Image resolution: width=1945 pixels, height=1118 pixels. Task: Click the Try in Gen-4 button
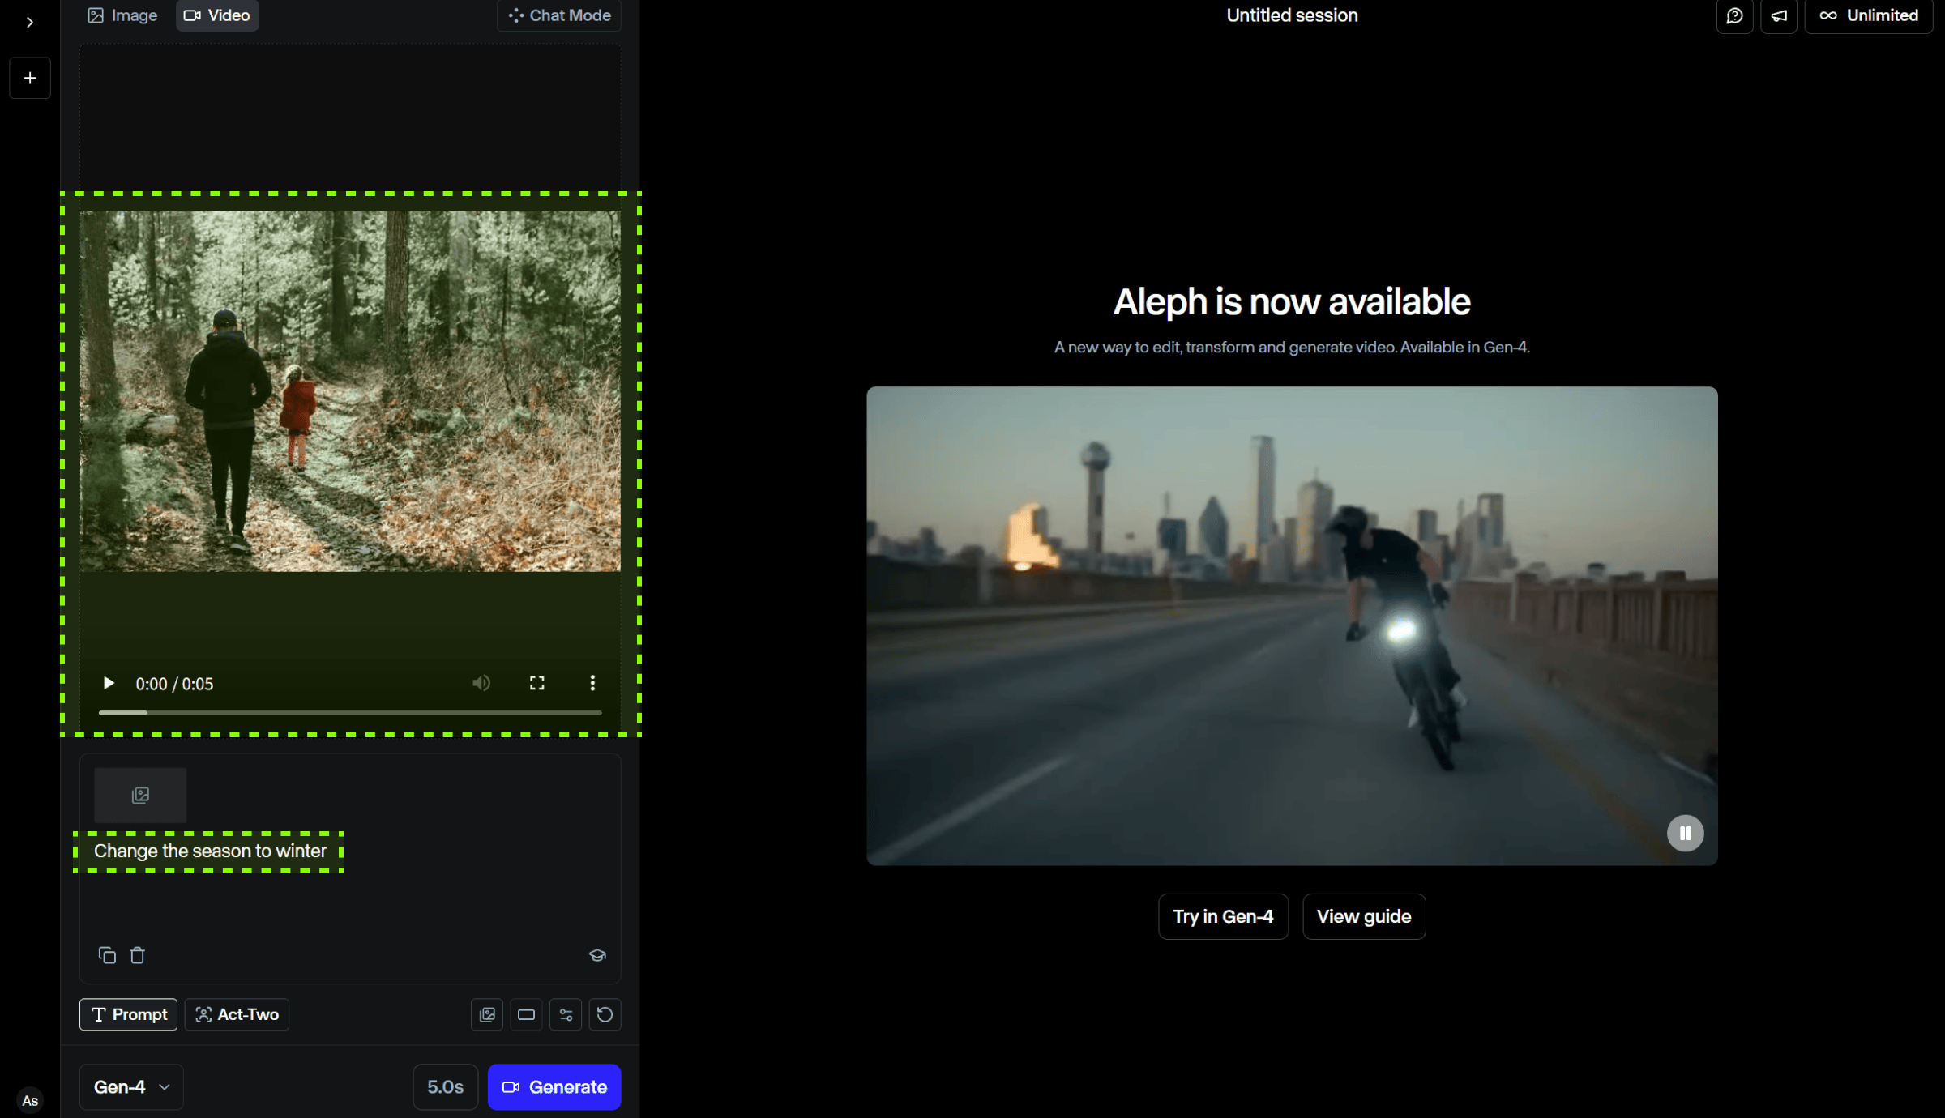pos(1223,916)
